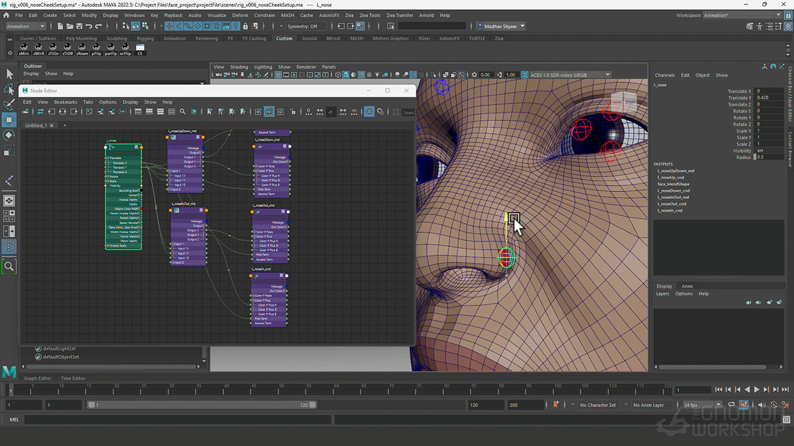
Task: Click the Translate Y value field
Action: 769,98
